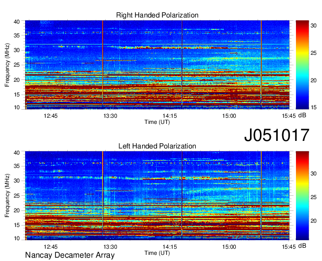The image size is (322, 261).
Task: Click the 30 MHz tick label on the top plot
Action: (x=17, y=50)
